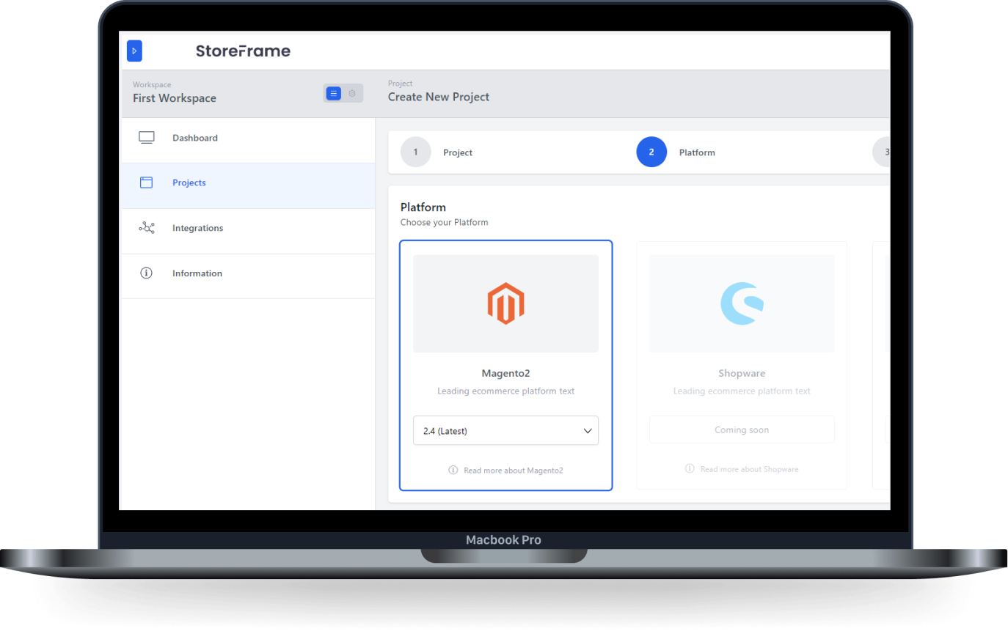Click the StoreFrame logo text
Image resolution: width=1008 pixels, height=634 pixels.
[x=243, y=51]
